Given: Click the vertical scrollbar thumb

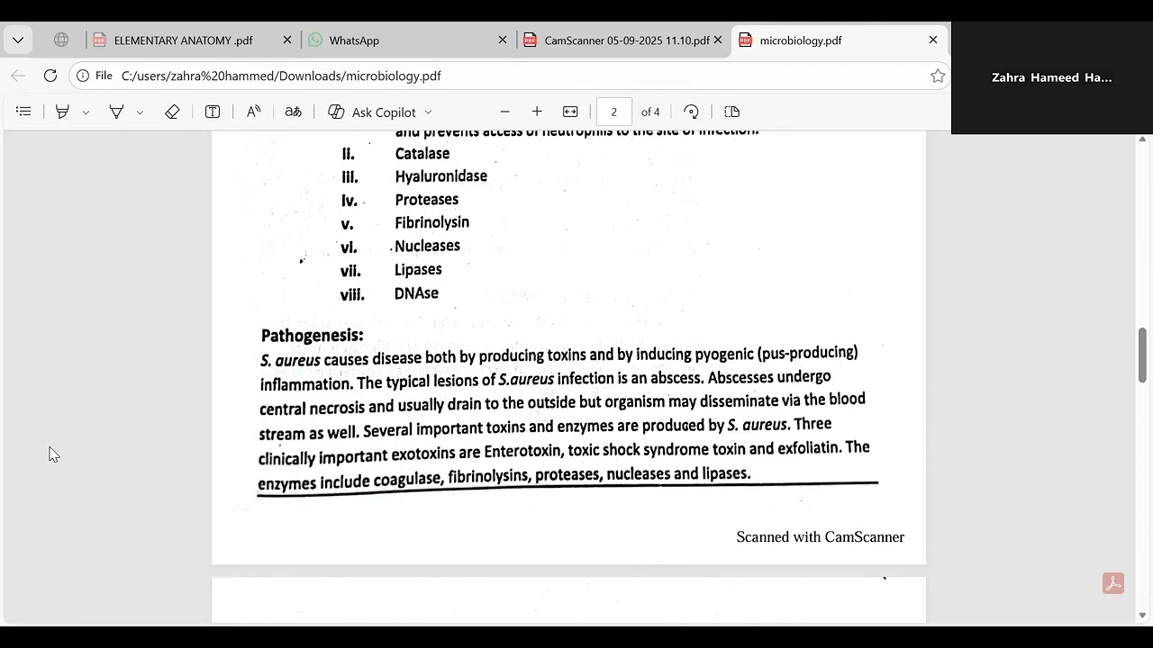Looking at the screenshot, I should (x=1142, y=355).
